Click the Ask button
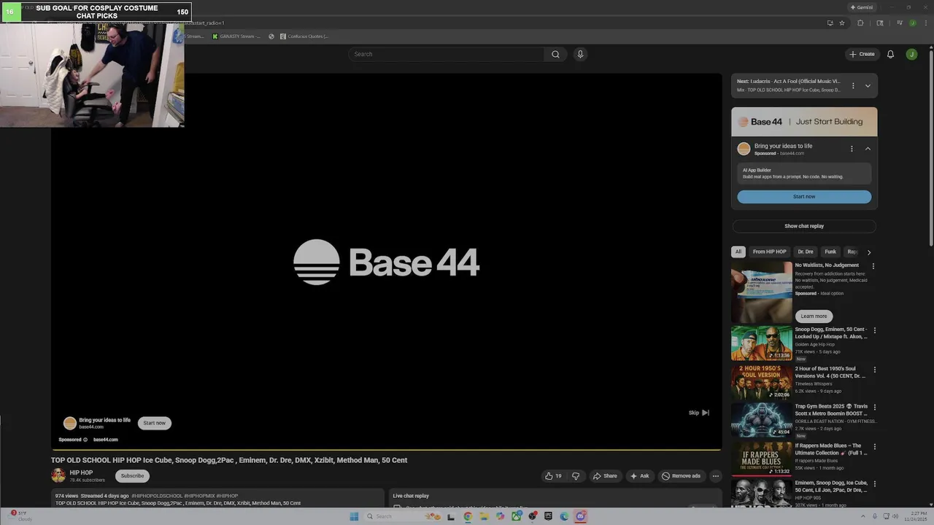This screenshot has width=934, height=525. tap(639, 476)
